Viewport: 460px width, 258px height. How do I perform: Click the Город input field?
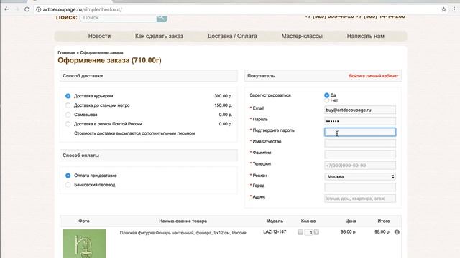tap(360, 187)
